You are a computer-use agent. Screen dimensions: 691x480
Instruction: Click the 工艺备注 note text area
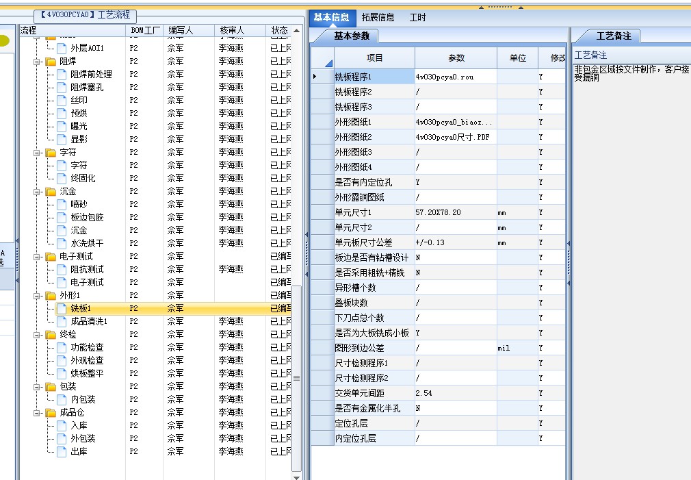[x=631, y=273]
